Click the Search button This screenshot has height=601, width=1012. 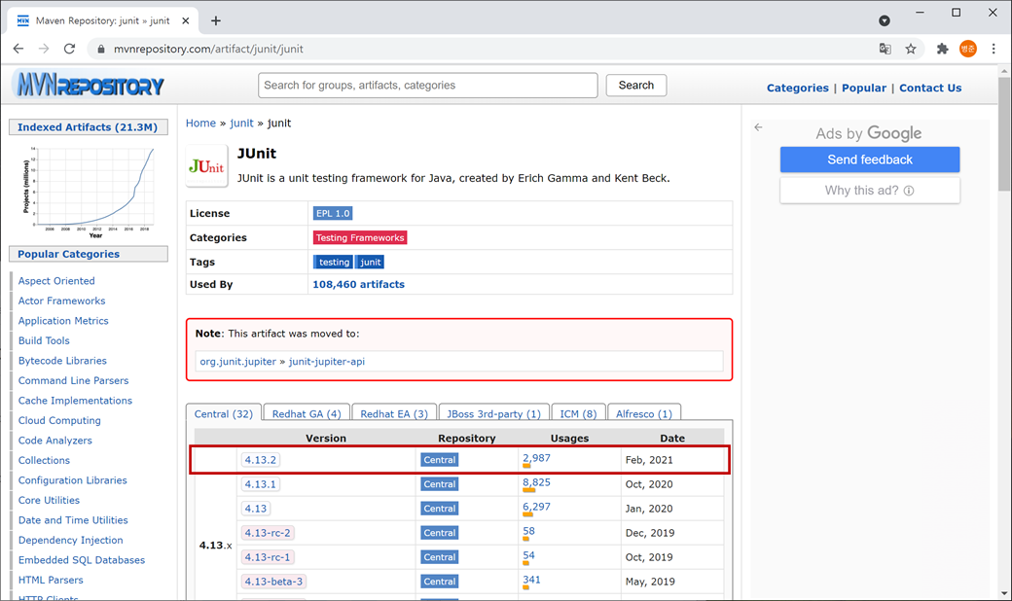point(635,86)
